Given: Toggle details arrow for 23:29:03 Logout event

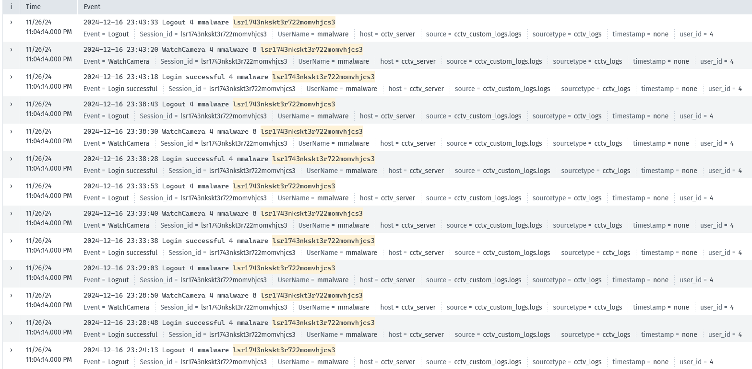Looking at the screenshot, I should tap(11, 268).
